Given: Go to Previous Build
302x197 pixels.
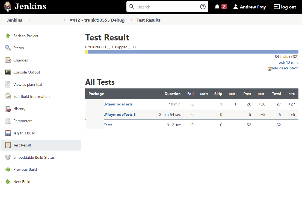Looking at the screenshot, I should pos(25,169).
